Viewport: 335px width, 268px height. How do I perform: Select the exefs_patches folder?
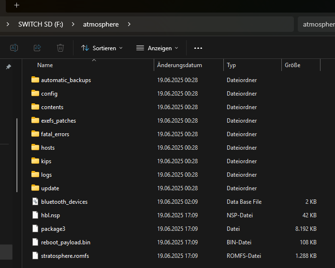58,121
